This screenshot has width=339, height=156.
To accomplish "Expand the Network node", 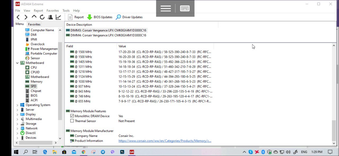I will [17, 128].
